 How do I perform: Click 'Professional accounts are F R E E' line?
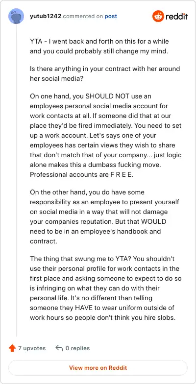[81, 174]
